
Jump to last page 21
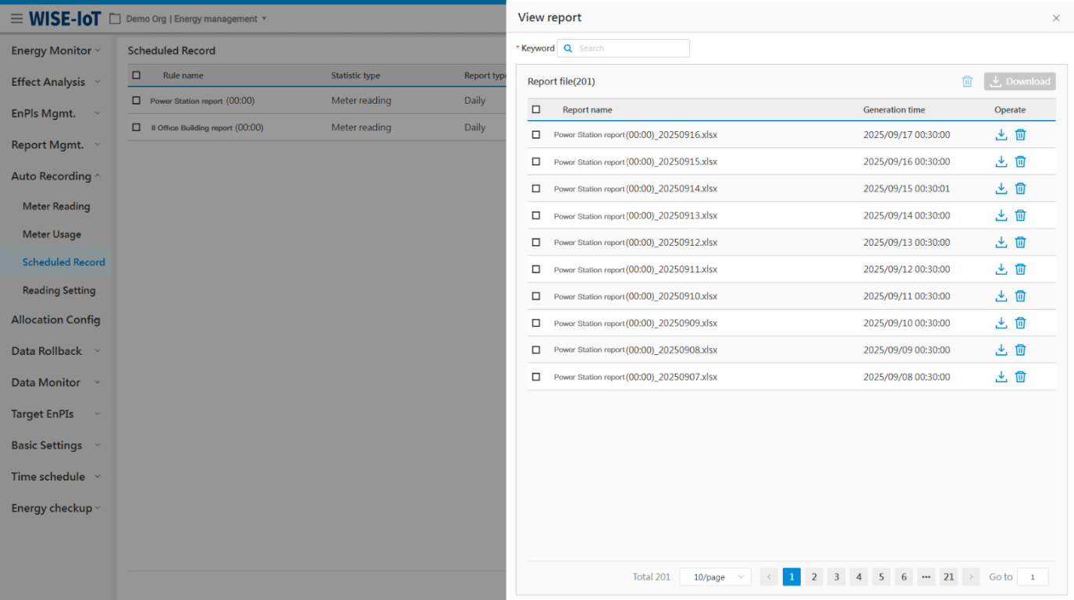[x=948, y=577]
